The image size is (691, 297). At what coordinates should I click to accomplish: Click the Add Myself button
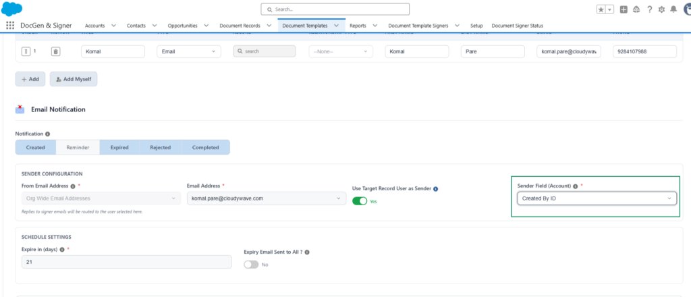74,80
